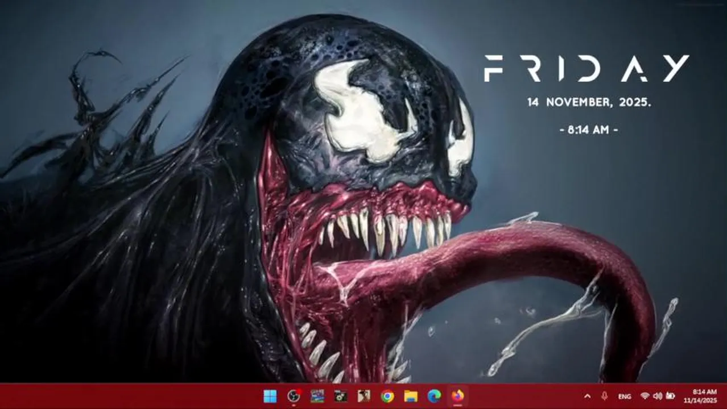
Task: Launch Google Chrome from the taskbar
Action: [x=387, y=396]
